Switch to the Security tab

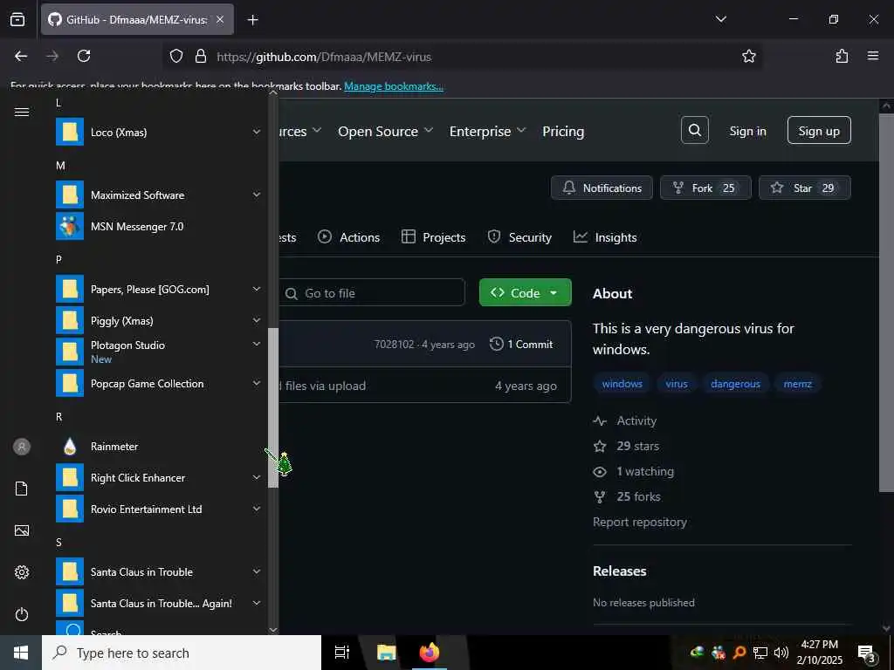(x=519, y=237)
